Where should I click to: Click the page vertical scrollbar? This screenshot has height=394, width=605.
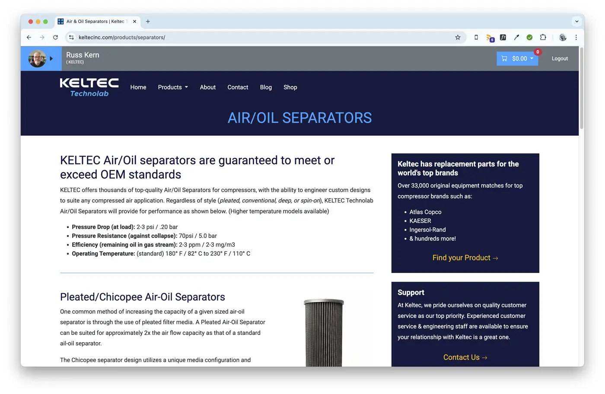pos(582,89)
